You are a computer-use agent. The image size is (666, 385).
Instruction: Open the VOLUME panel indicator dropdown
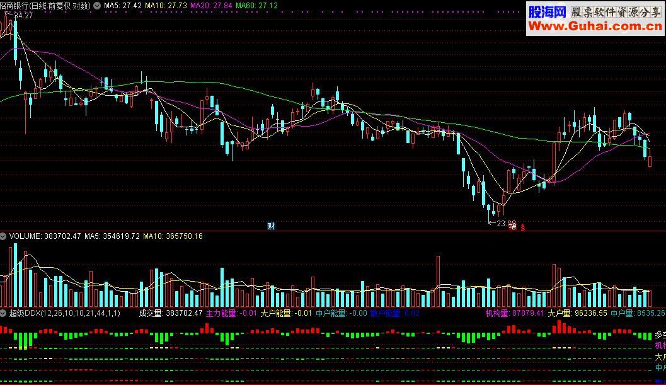point(3,236)
